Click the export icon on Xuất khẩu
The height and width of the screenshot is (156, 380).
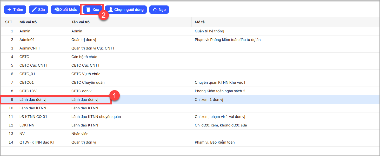tap(57, 10)
